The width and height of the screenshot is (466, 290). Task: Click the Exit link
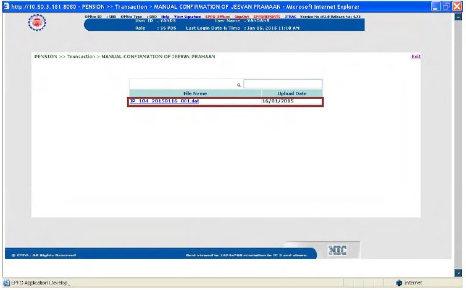pos(415,56)
